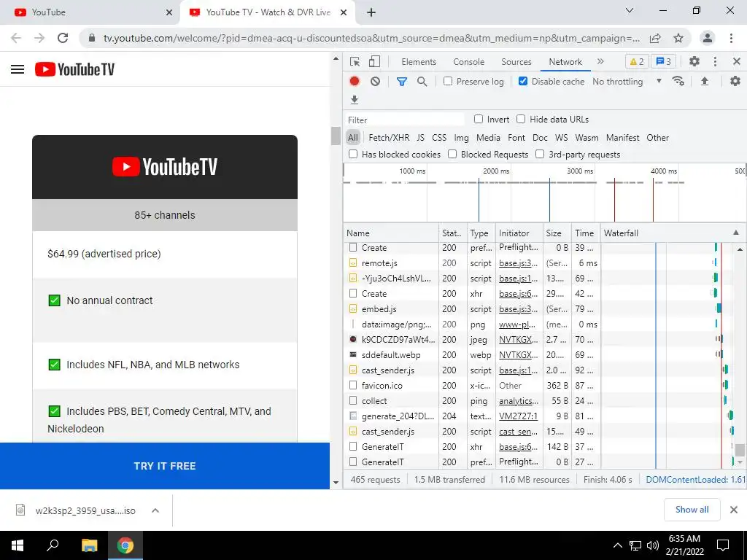Open the network conditions wifi icon
The width and height of the screenshot is (747, 560).
coord(678,82)
